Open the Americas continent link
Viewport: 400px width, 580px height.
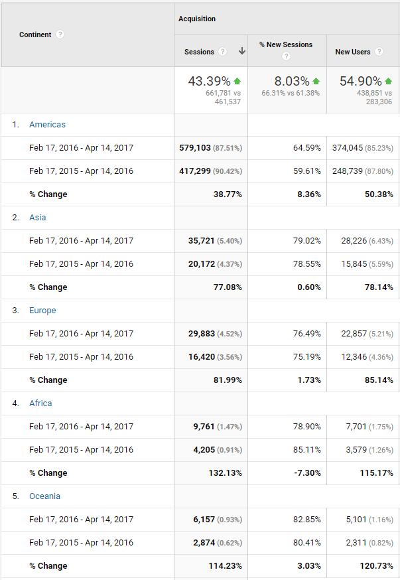(x=47, y=125)
